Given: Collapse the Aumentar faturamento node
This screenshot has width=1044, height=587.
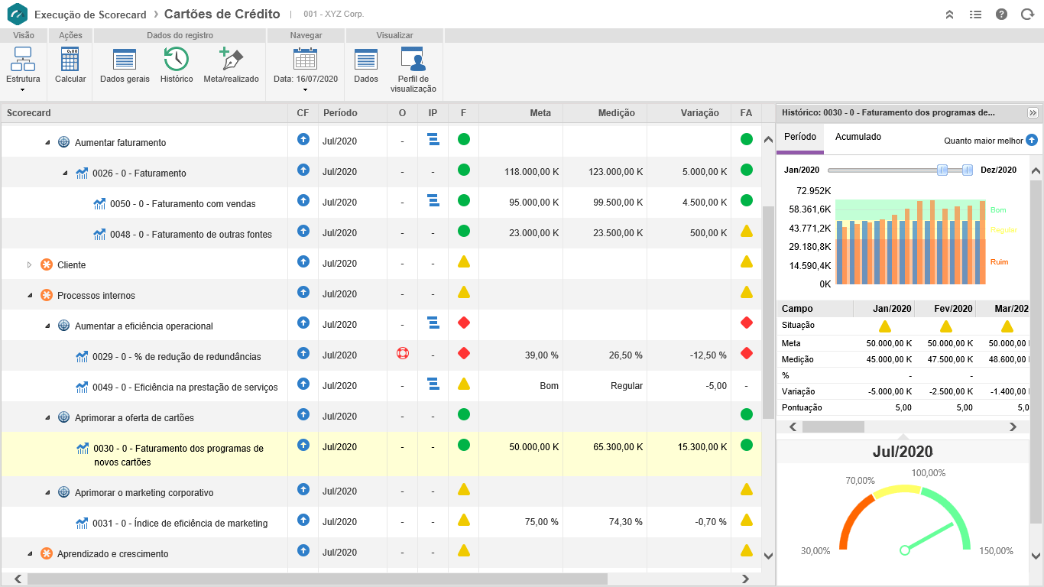Looking at the screenshot, I should pos(47,143).
